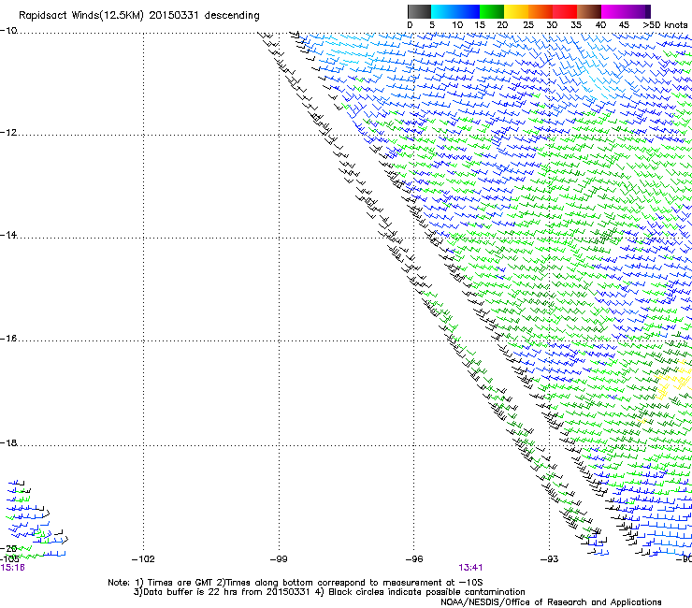Screen dimensions: 692x608
Task: Click the purple '15:16' swath time label
Action: (x=12, y=568)
